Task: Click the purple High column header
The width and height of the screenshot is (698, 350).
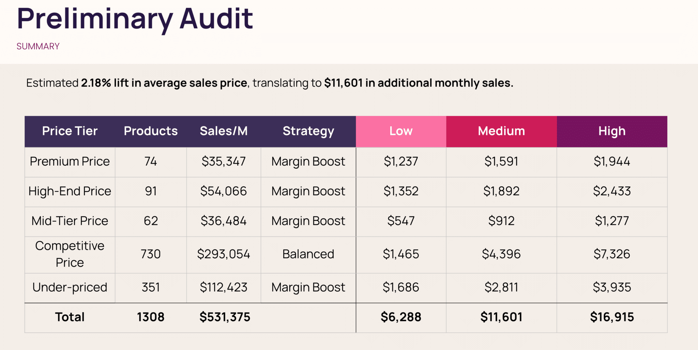Action: (x=612, y=131)
